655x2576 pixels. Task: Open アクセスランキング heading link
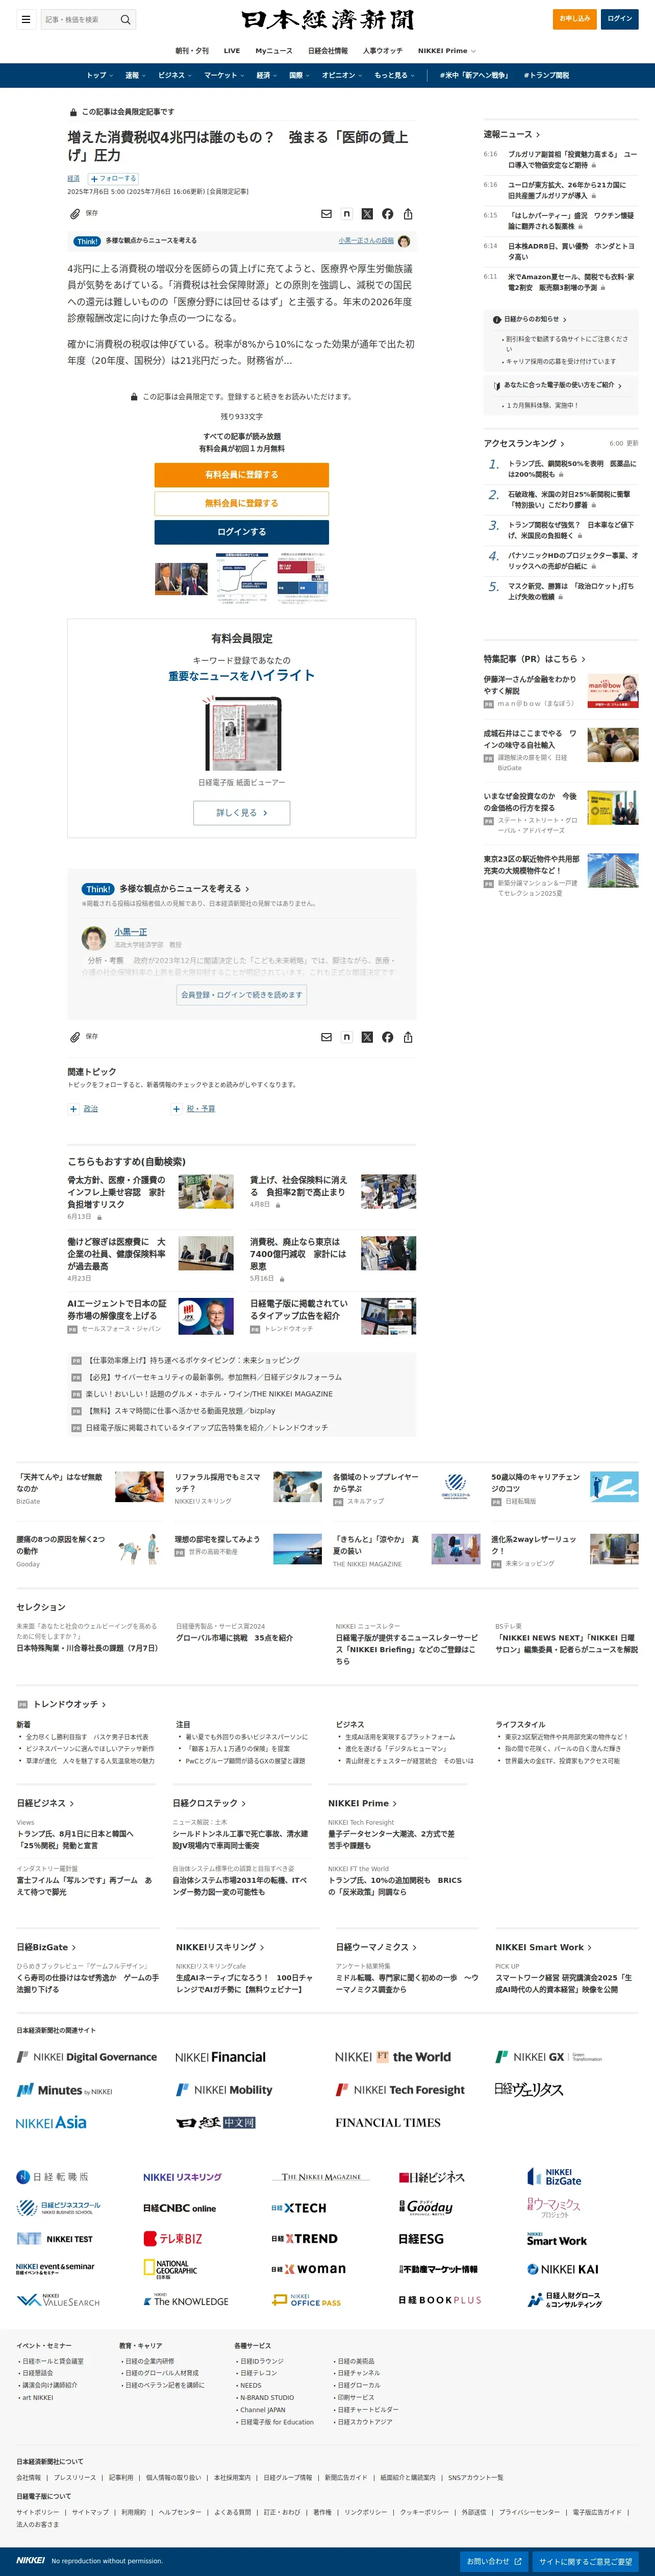point(524,443)
